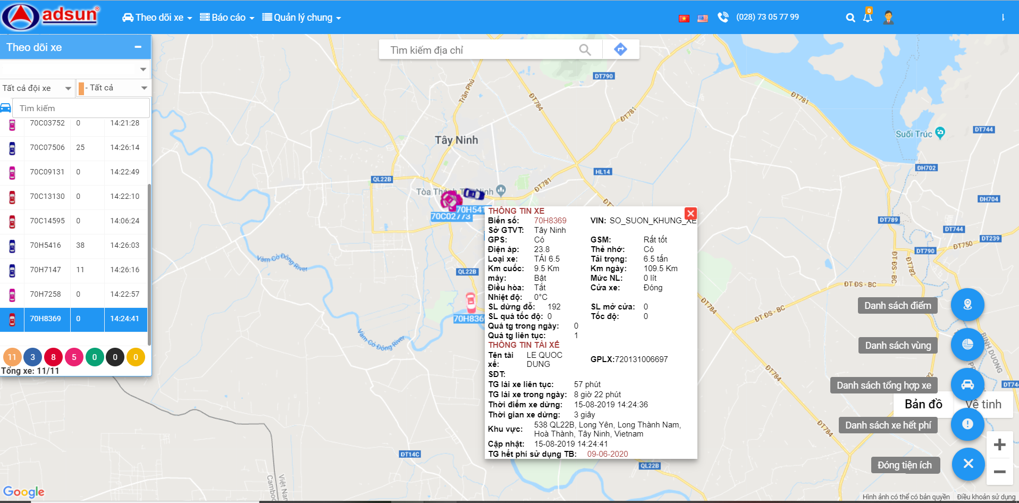
Task: Click the zone pie-chart round button
Action: [x=967, y=345]
